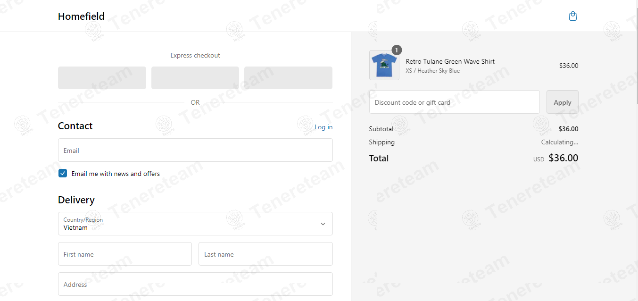Click the third express checkout button
This screenshot has width=638, height=301.
coord(288,78)
